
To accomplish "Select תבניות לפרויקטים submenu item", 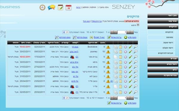I will click(161, 53).
